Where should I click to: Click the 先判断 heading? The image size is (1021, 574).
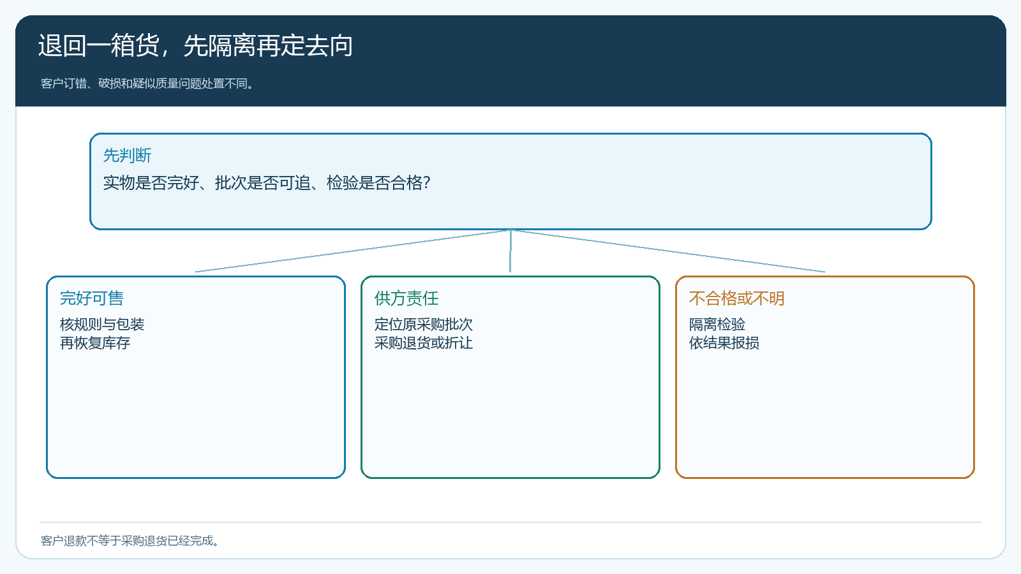click(x=127, y=155)
